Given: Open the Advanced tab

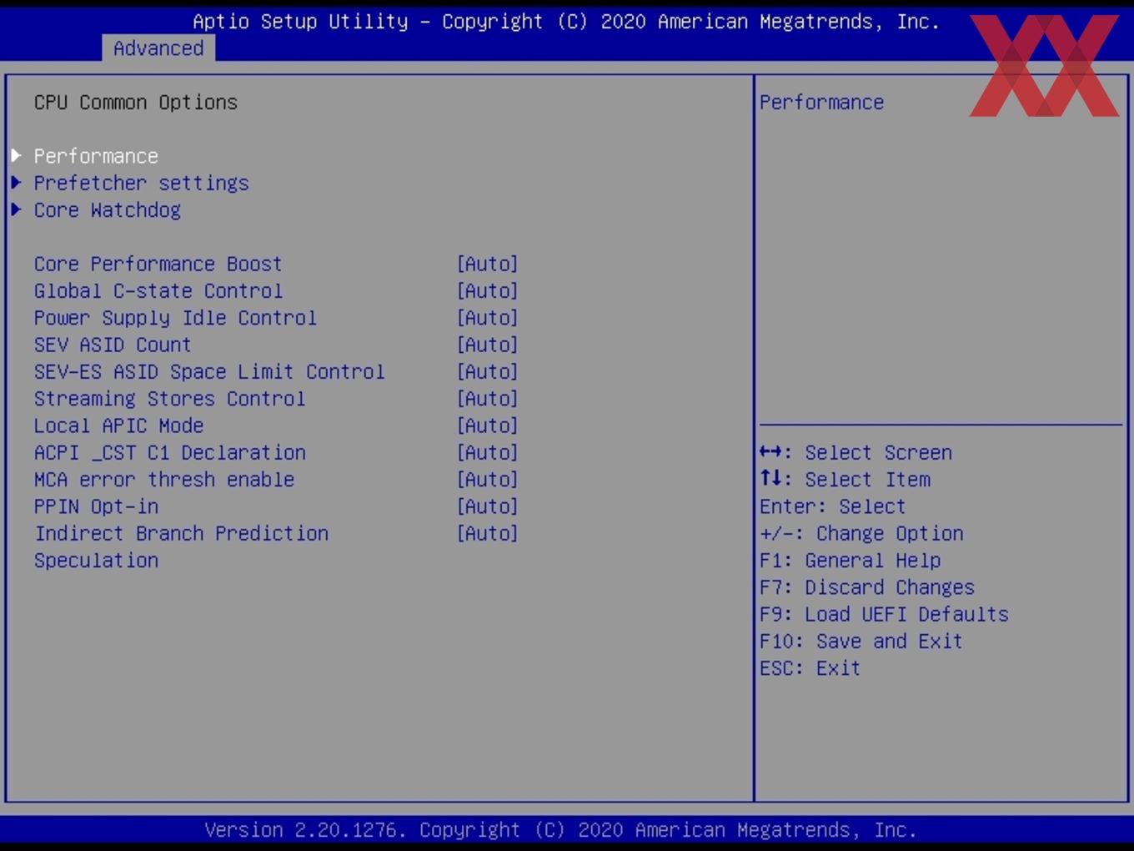Looking at the screenshot, I should coord(158,48).
